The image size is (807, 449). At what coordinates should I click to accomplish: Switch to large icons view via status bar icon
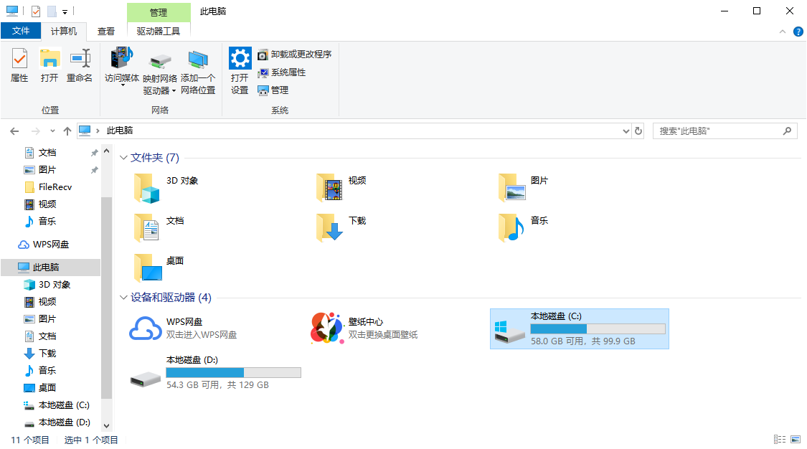[796, 439]
